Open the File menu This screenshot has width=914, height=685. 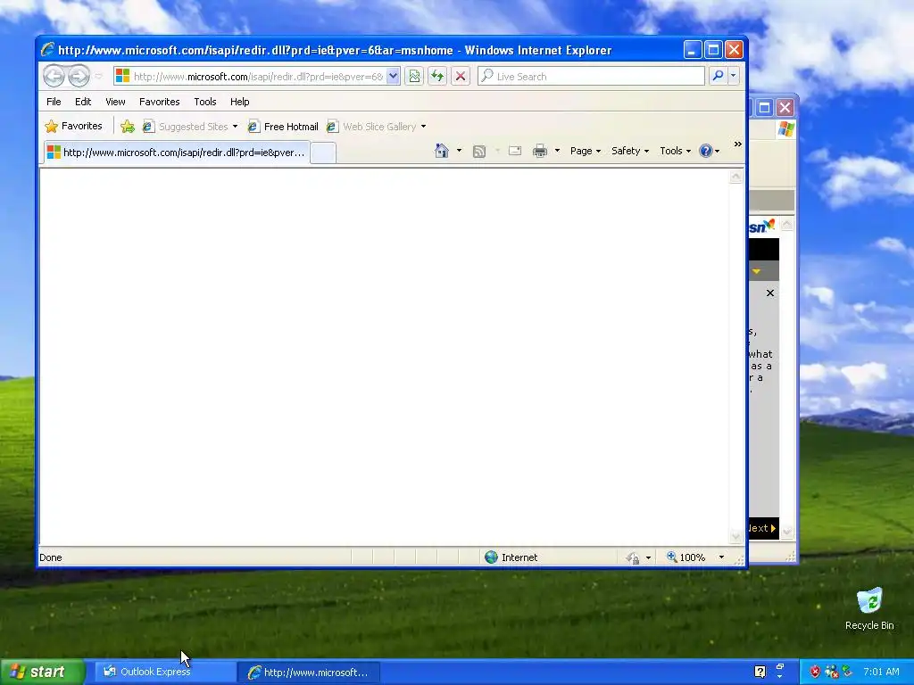[54, 102]
